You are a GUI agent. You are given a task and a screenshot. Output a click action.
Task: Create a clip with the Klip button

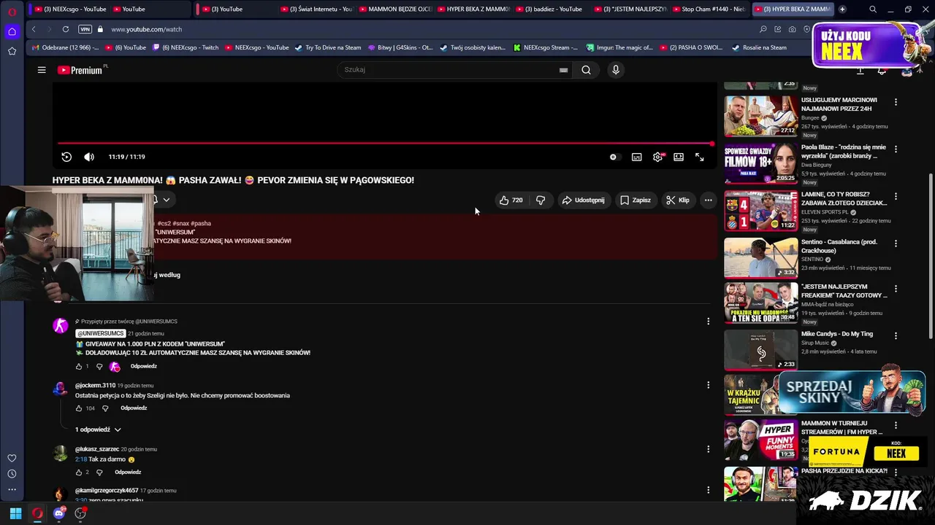click(677, 200)
